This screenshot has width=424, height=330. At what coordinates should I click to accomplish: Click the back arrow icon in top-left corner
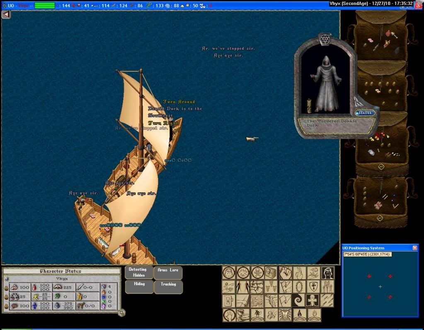tap(6, 15)
